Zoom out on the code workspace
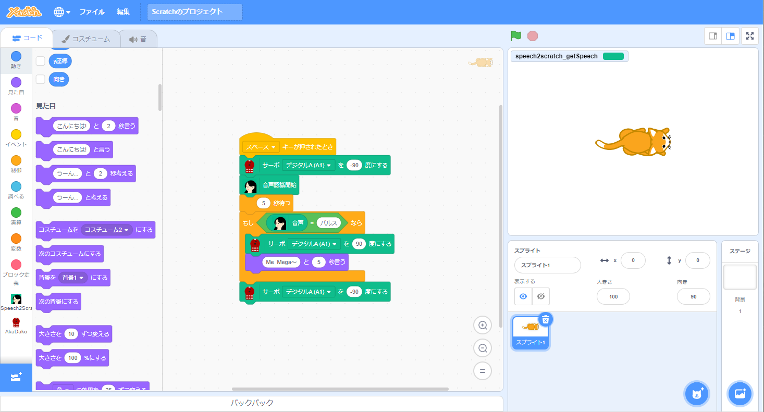This screenshot has height=412, width=764. pyautogui.click(x=483, y=348)
